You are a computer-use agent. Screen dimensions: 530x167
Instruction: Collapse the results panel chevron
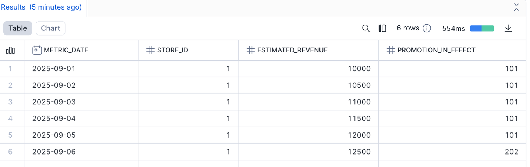[516, 7]
